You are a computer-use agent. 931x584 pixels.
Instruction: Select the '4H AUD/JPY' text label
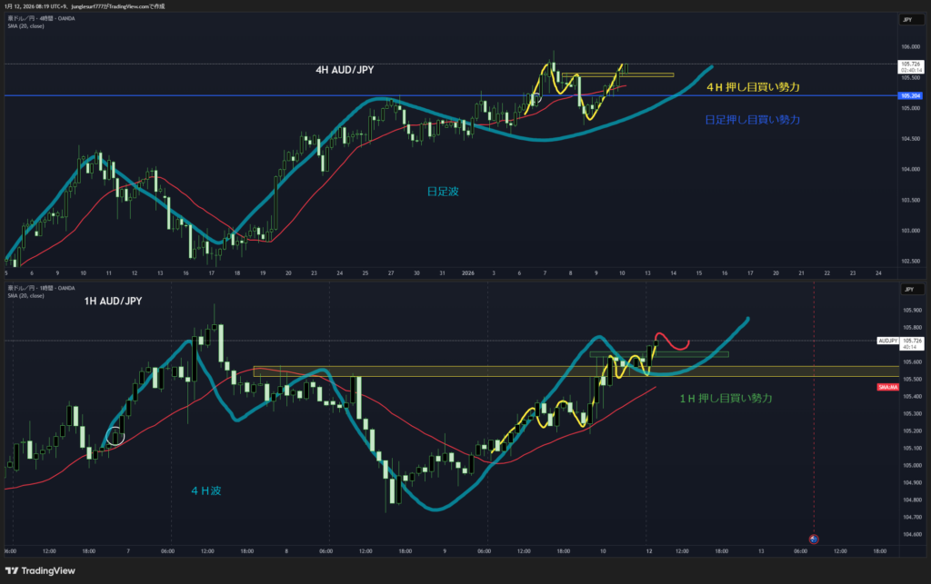(345, 69)
